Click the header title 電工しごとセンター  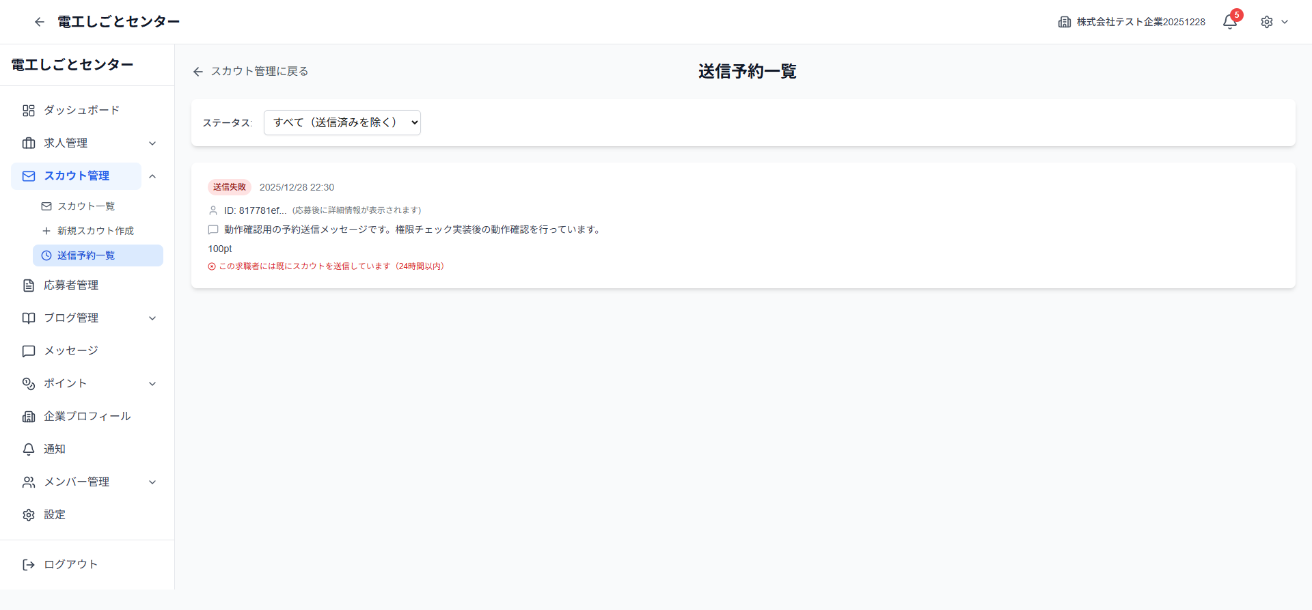click(x=119, y=22)
